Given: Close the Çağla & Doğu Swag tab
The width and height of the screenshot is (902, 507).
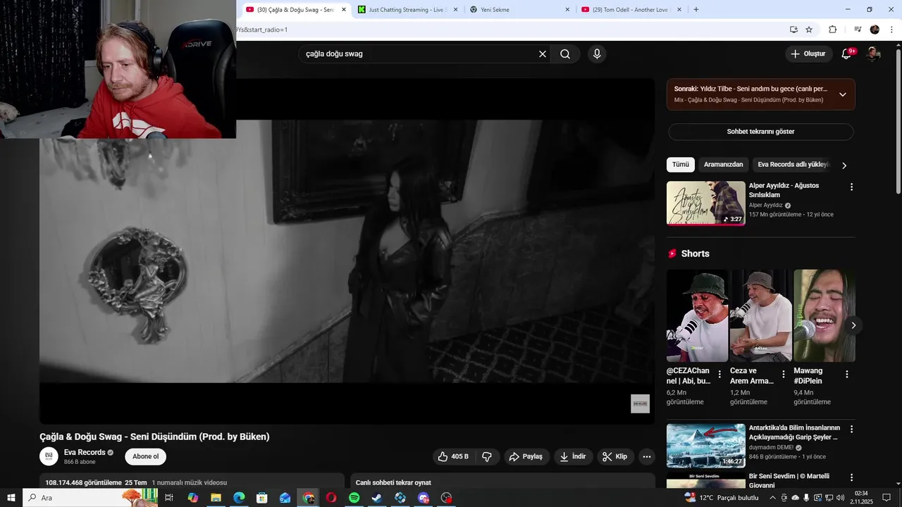Looking at the screenshot, I should (344, 10).
